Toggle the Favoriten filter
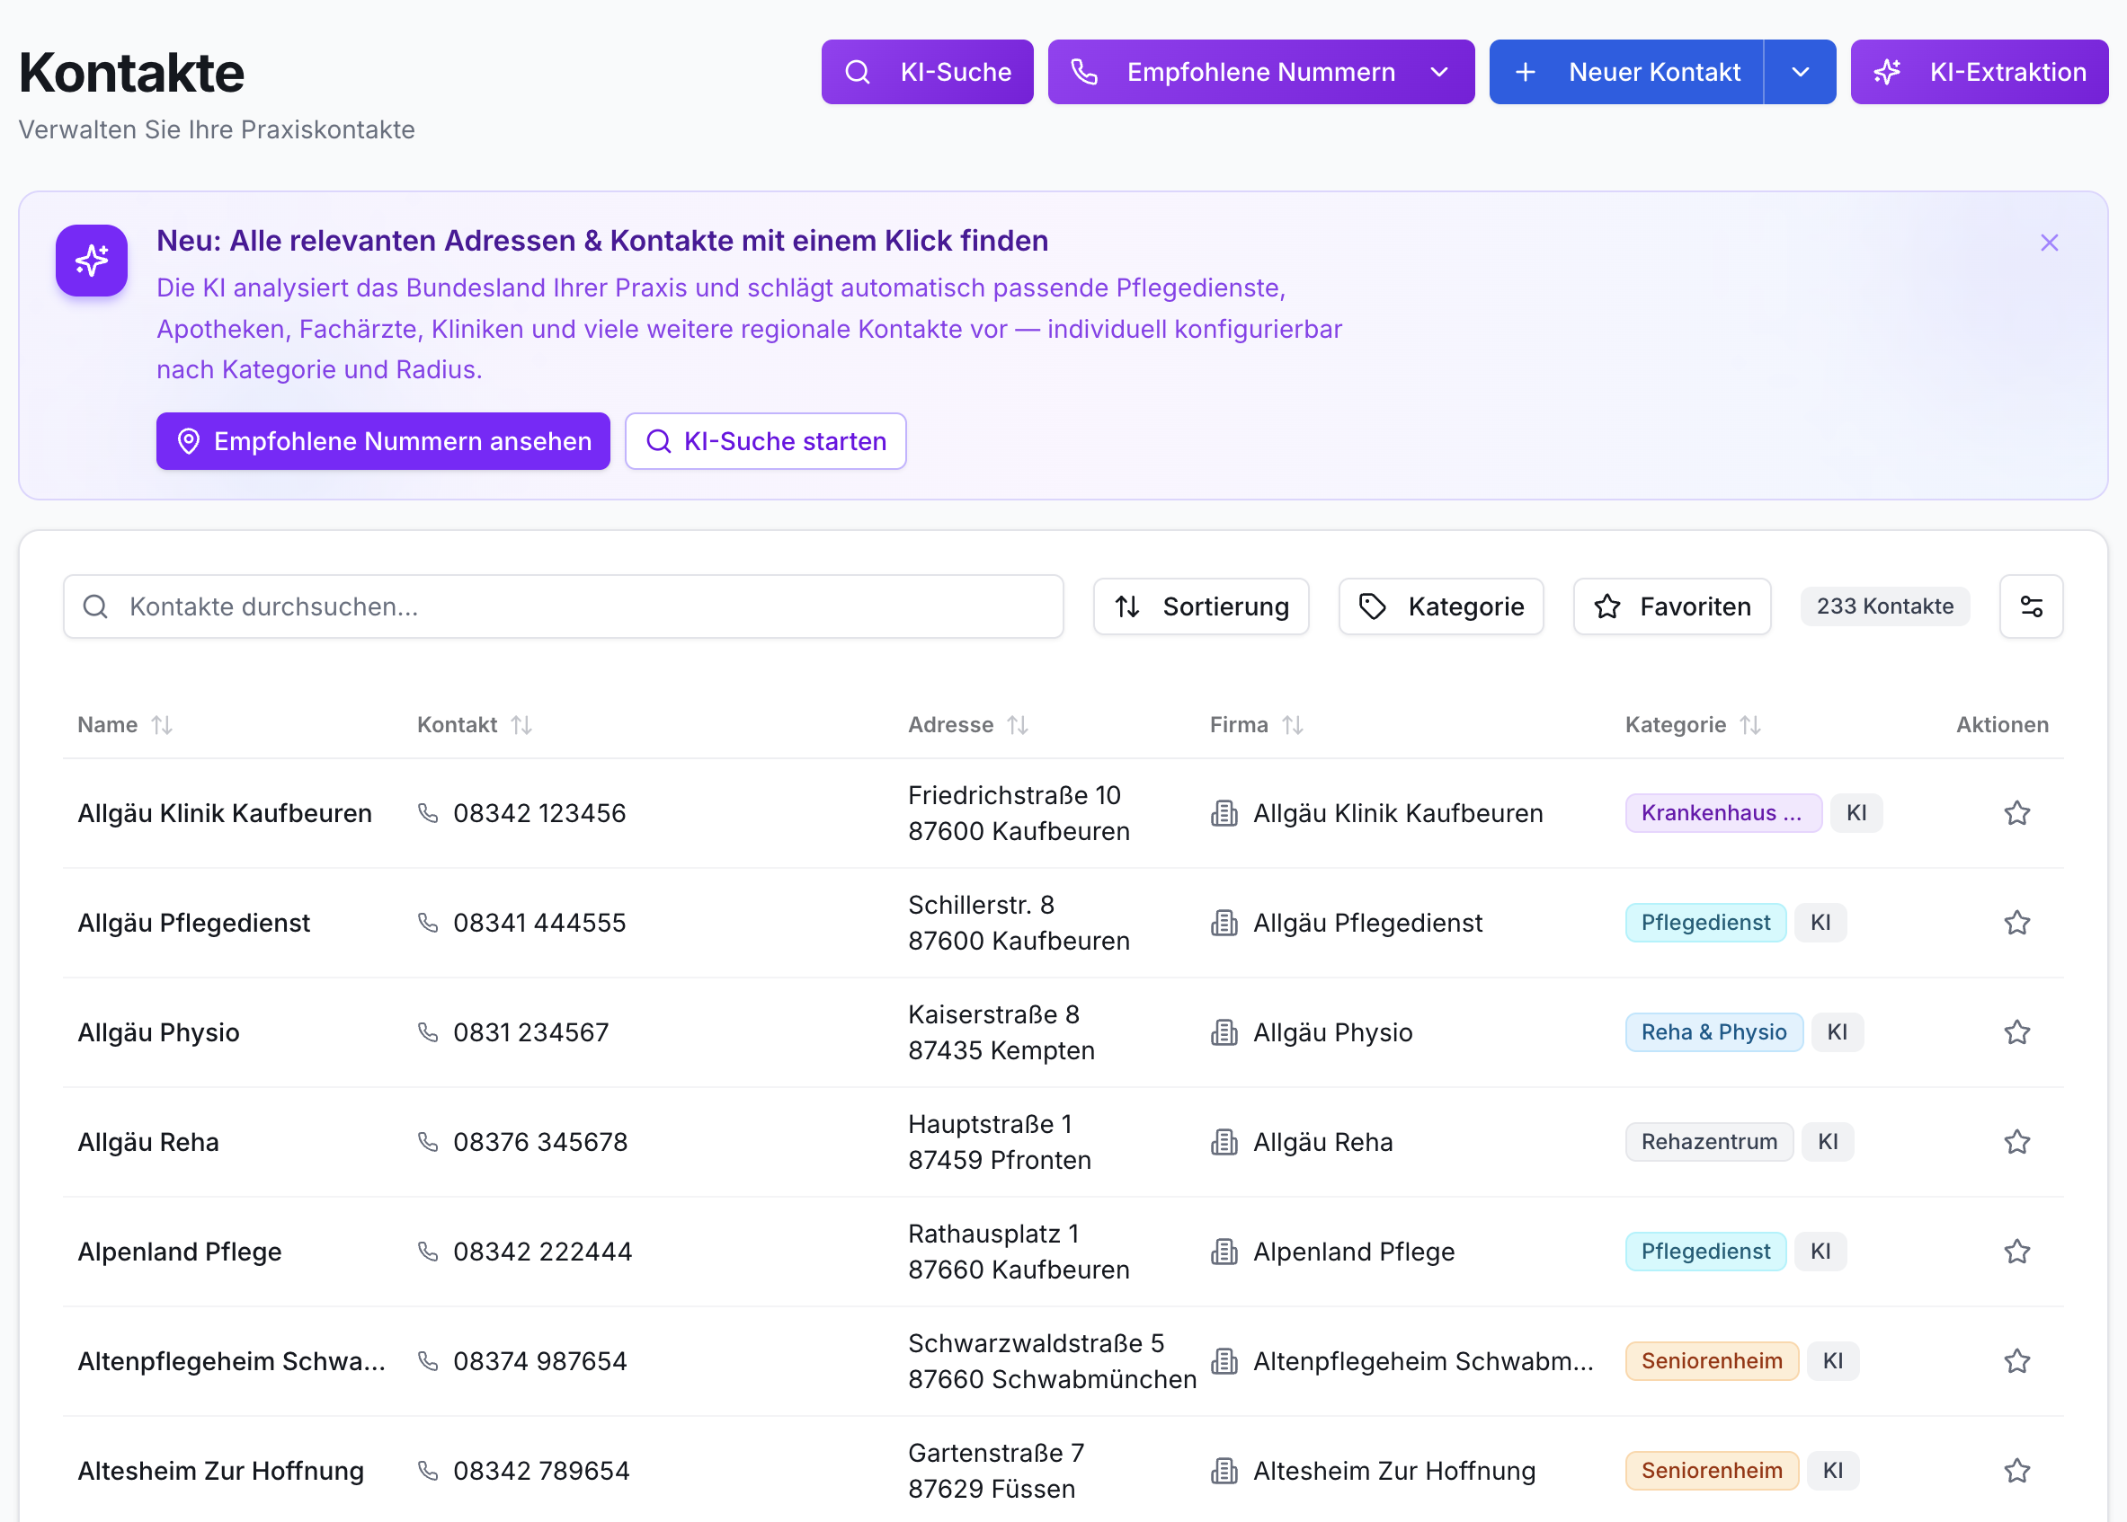 click(x=1672, y=606)
